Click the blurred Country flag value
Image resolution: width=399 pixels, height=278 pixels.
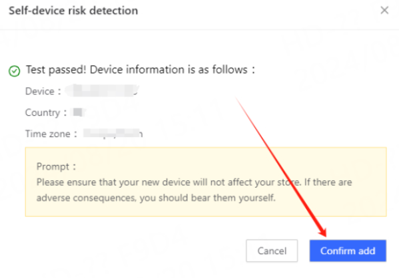coord(79,112)
